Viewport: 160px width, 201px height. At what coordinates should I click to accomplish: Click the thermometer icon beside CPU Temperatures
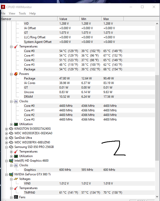16,46
